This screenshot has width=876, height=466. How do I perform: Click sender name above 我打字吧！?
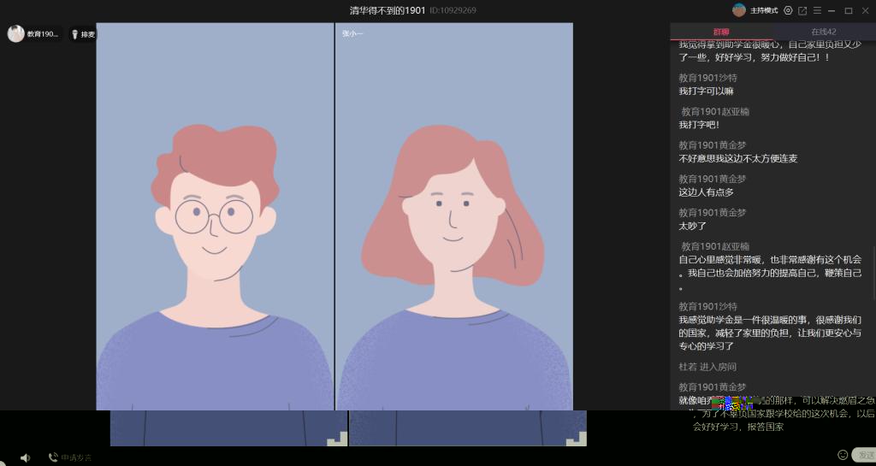click(x=715, y=112)
